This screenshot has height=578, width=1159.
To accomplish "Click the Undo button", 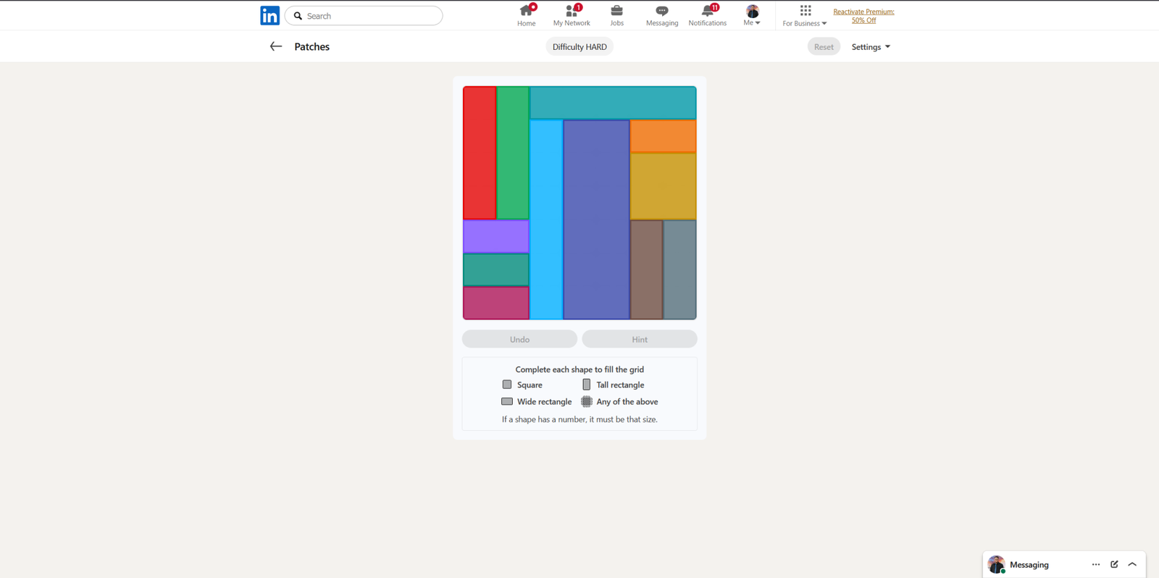I will coord(519,339).
